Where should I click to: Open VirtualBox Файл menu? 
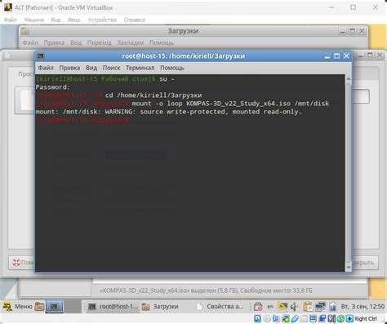click(11, 20)
